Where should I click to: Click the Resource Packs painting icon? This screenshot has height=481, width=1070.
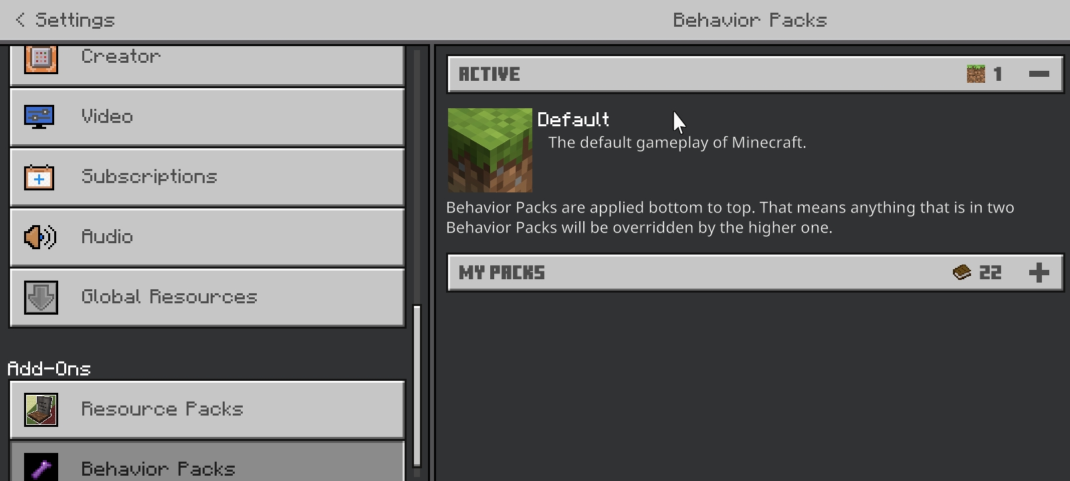pyautogui.click(x=41, y=410)
